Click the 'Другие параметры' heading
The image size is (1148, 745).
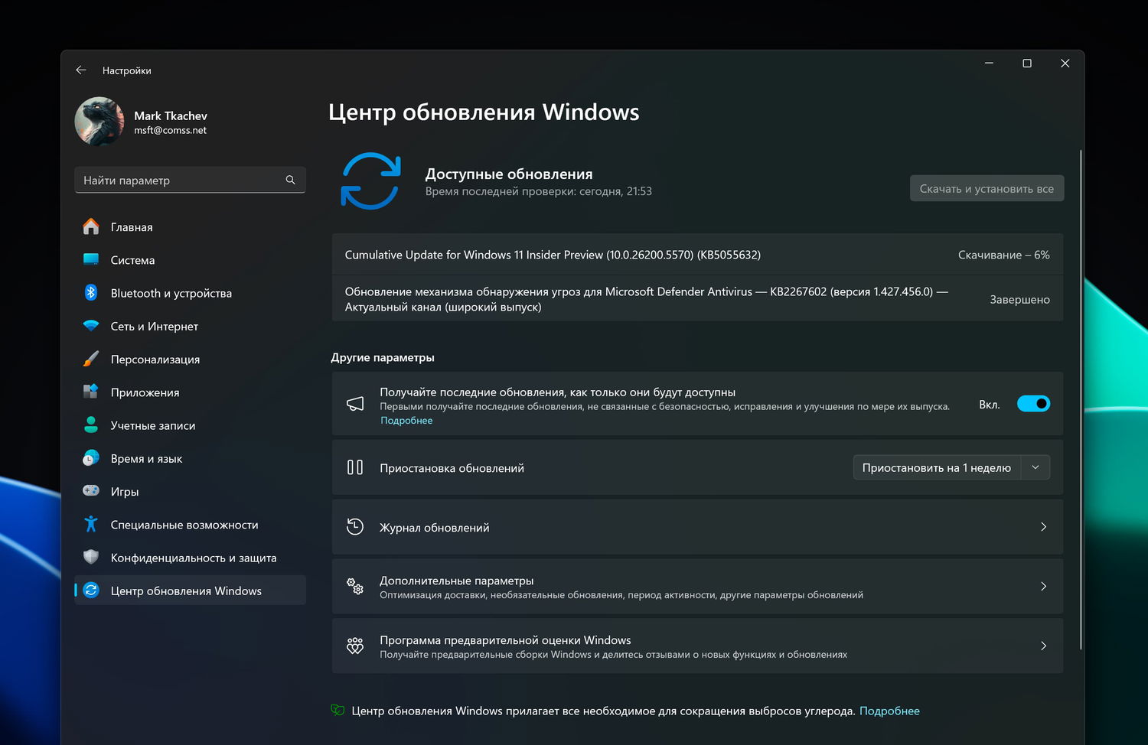point(383,357)
